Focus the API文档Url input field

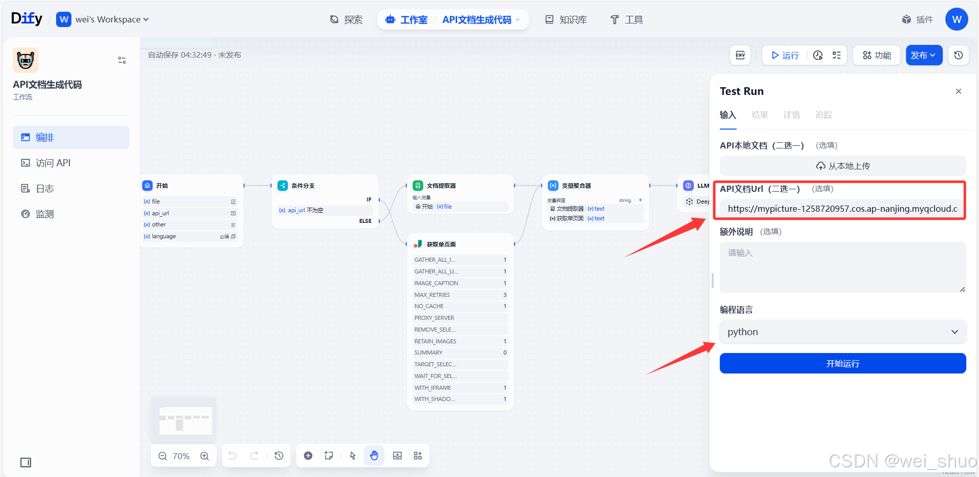pos(843,209)
